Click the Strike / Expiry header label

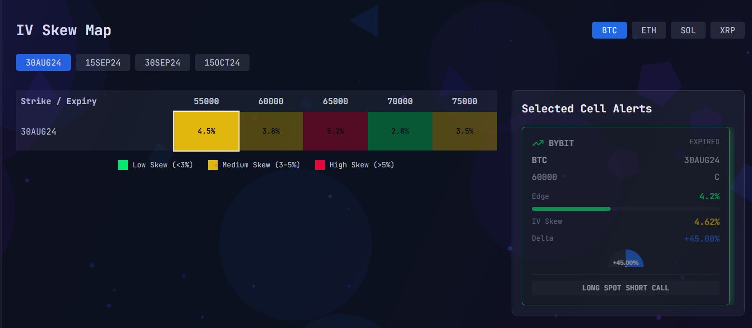coord(59,101)
